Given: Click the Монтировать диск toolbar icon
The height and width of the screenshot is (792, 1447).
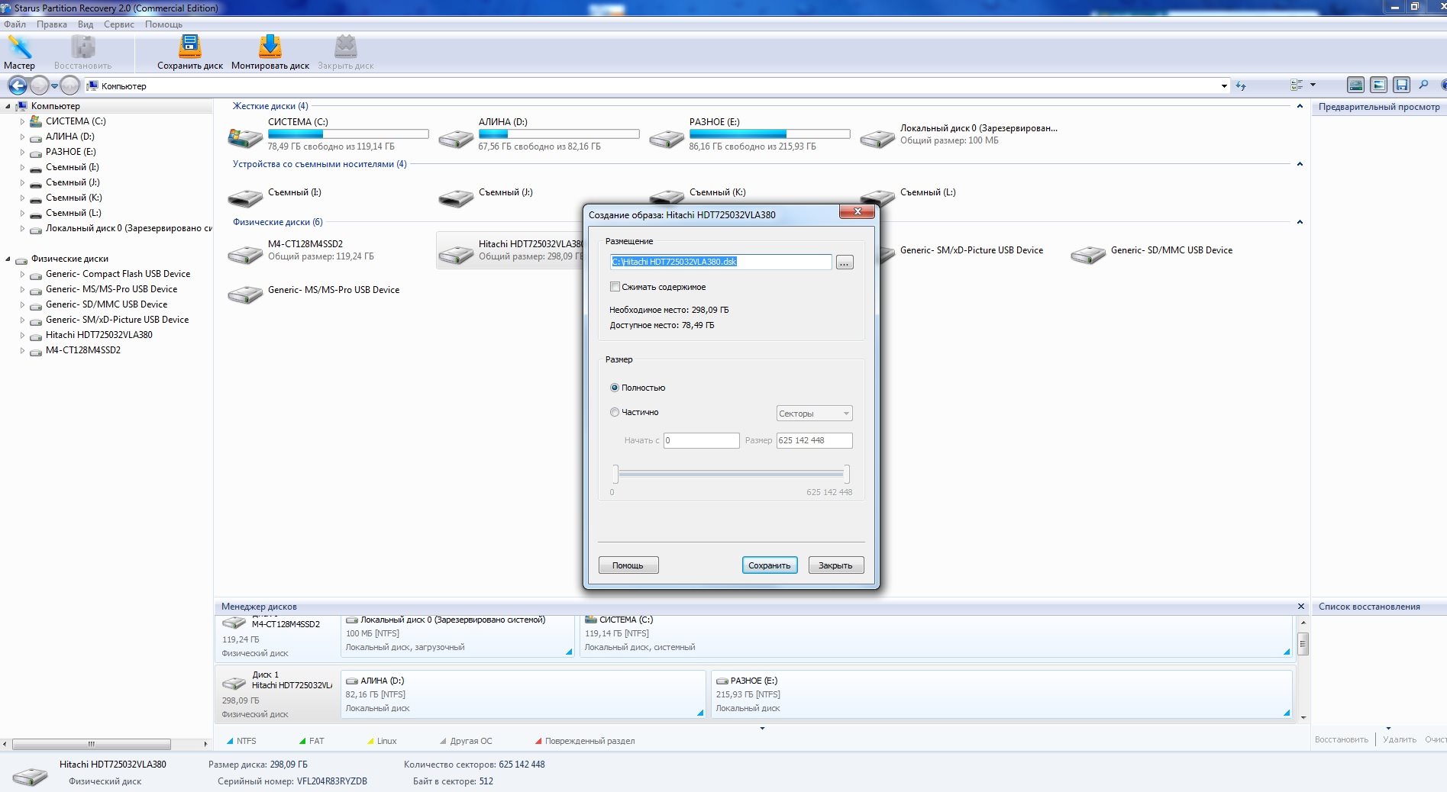Looking at the screenshot, I should pyautogui.click(x=270, y=52).
